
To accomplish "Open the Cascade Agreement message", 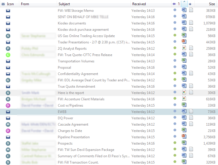I will click(73, 124).
